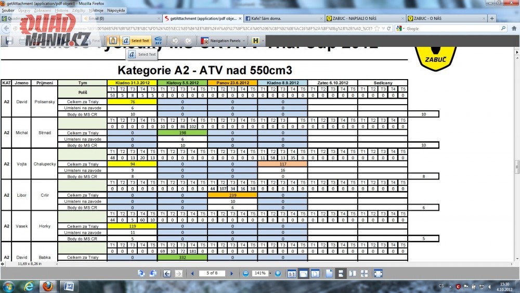Click the Redo arrow in the PDF toolbar
520x293 pixels.
tap(188, 41)
